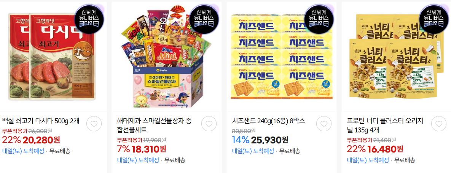Click the 16,480원 price for 너티 클러스터
This screenshot has height=173, width=451.
[x=385, y=149]
